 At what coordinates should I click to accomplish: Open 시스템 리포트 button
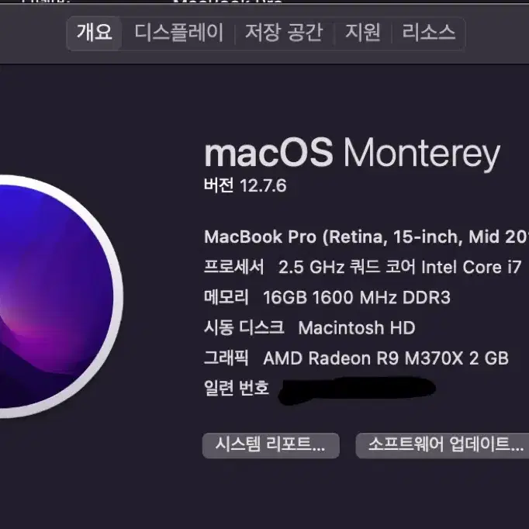click(271, 445)
